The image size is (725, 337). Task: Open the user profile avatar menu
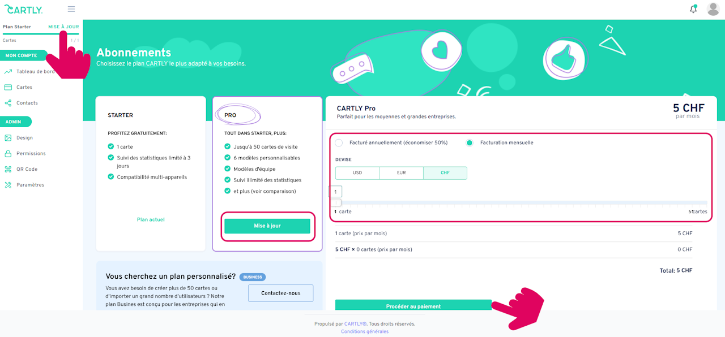tap(713, 9)
